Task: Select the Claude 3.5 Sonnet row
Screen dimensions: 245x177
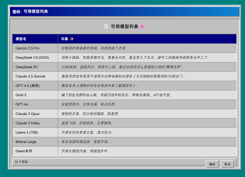Action: [124, 76]
